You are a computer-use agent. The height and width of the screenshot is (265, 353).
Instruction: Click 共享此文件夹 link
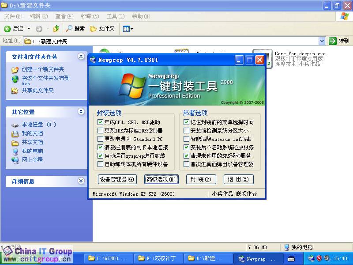click(x=38, y=91)
